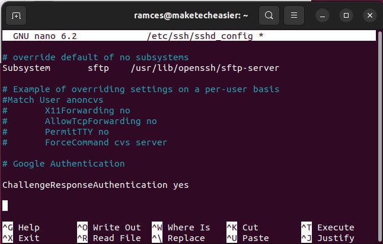Click the ^W Where Is shortcut
The width and height of the screenshot is (383, 244).
pos(181,227)
